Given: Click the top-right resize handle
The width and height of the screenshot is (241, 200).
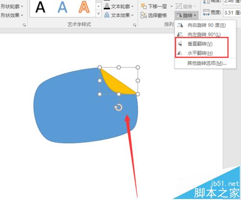Looking at the screenshot, I should pyautogui.click(x=138, y=67).
